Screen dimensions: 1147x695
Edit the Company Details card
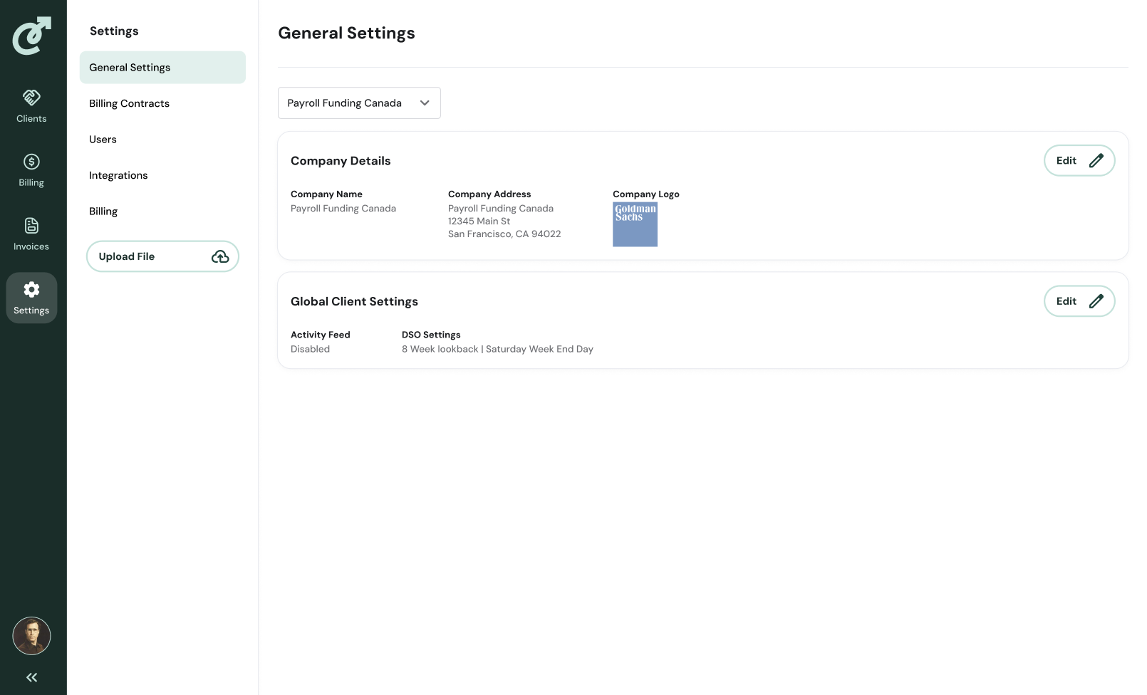tap(1079, 160)
